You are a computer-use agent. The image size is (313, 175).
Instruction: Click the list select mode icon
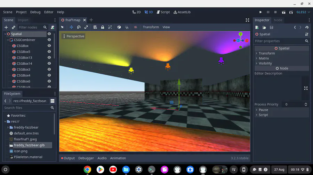coord(95,27)
